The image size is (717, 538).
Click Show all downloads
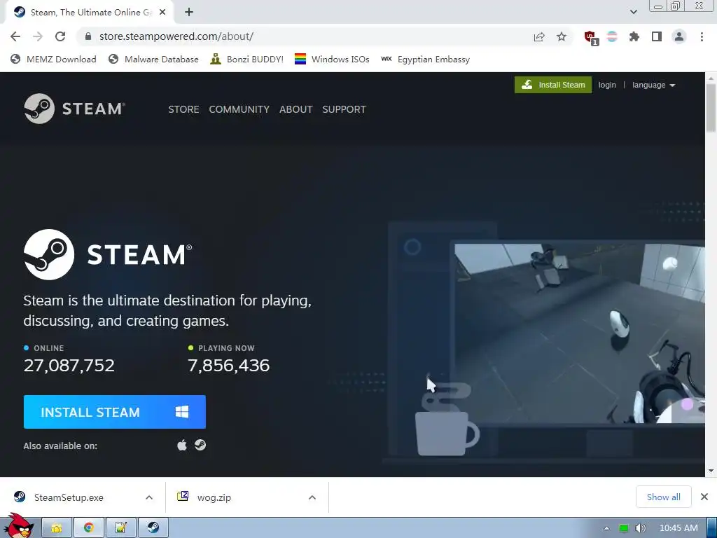tap(664, 497)
